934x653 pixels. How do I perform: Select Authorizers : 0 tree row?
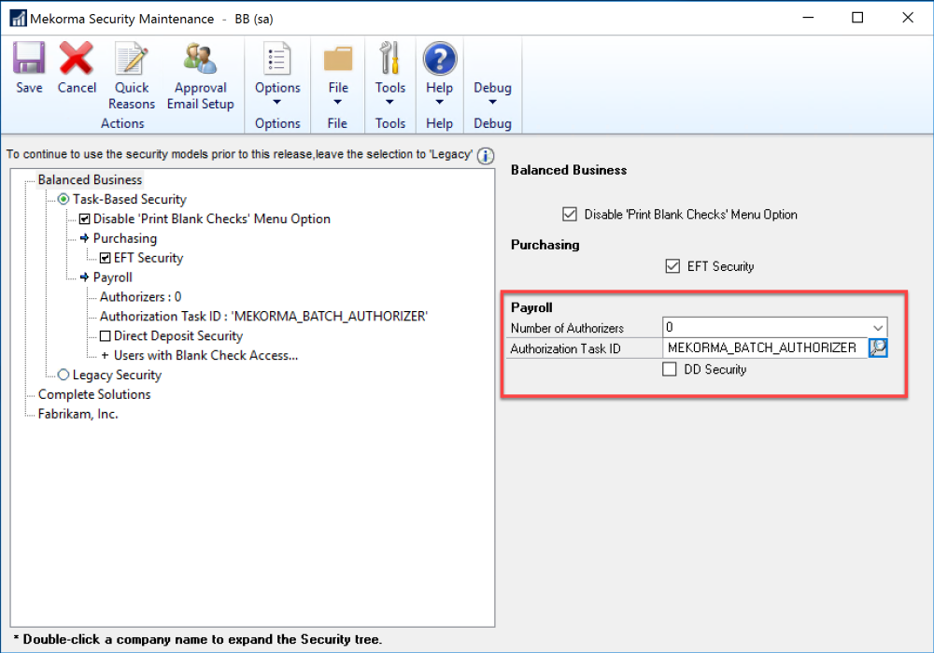141,297
